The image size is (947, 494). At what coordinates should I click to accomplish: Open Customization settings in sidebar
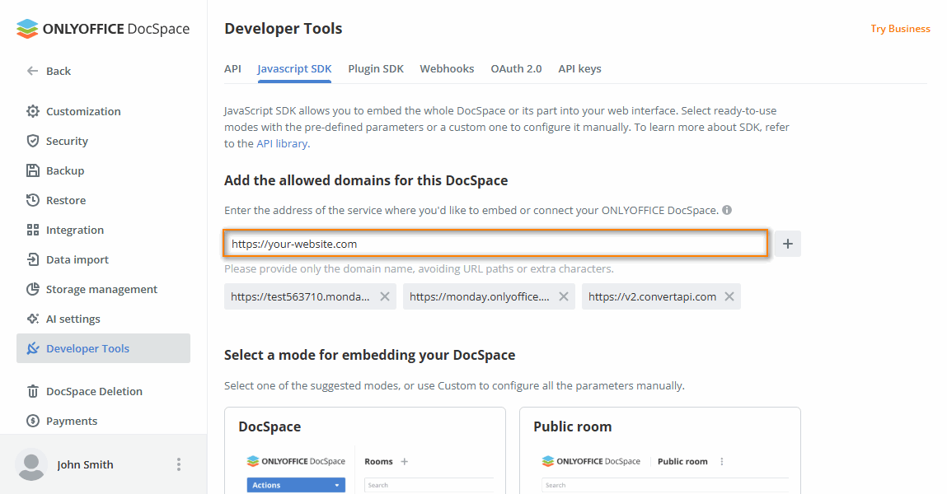(x=82, y=111)
